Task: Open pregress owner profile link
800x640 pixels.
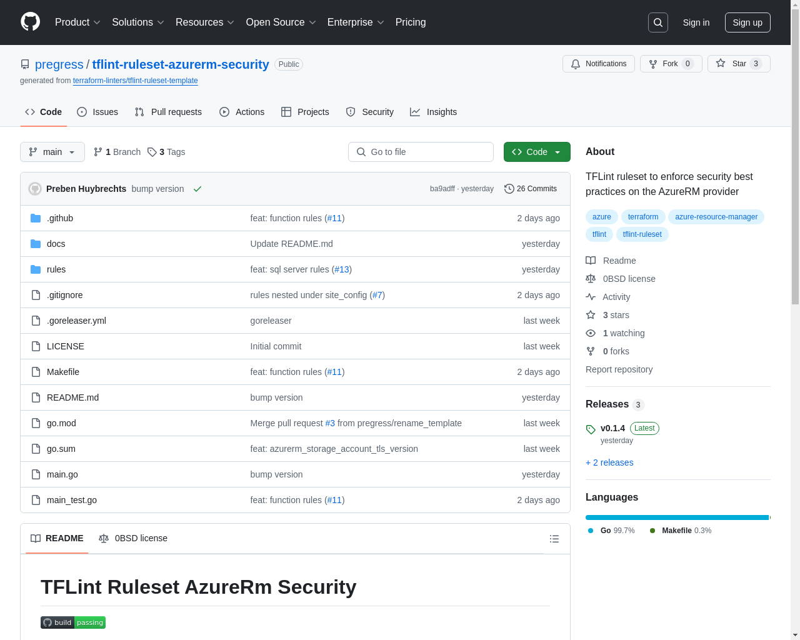Action: 59,64
